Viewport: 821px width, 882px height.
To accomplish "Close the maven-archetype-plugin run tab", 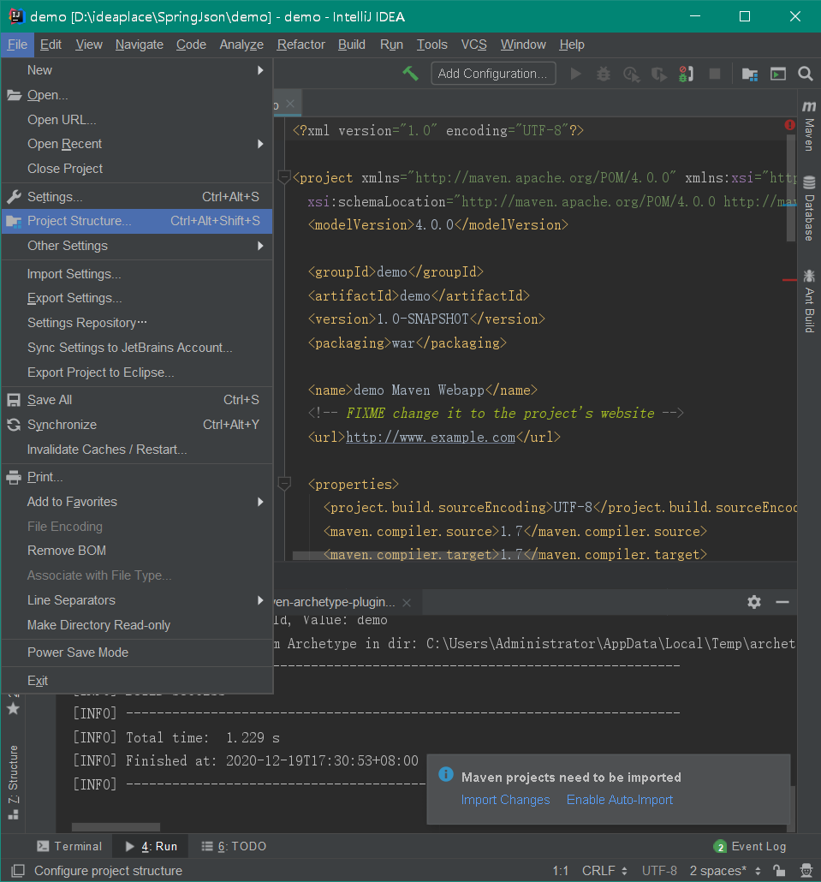I will click(x=407, y=603).
